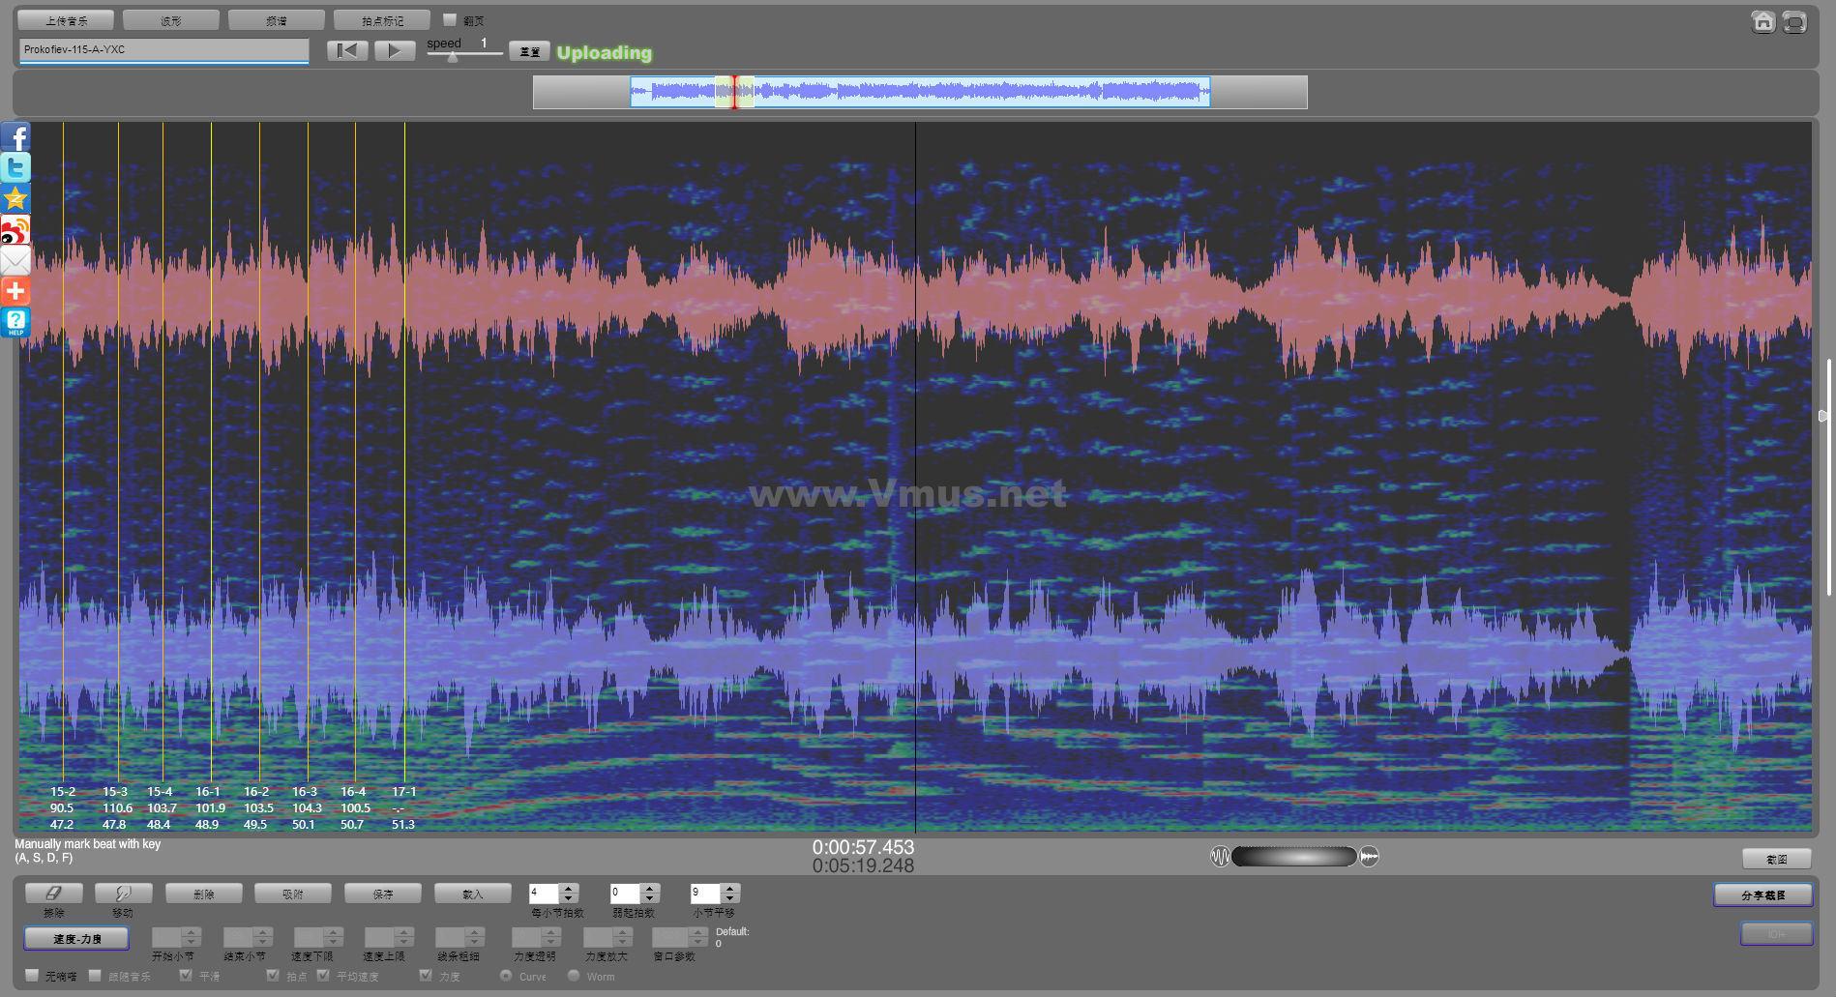
Task: Toggle the 跟随音乐 follow music checkbox
Action: pyautogui.click(x=95, y=975)
